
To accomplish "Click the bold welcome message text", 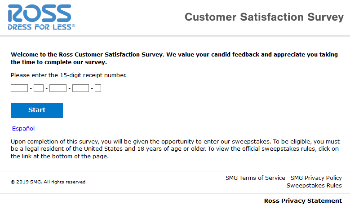I will point(174,58).
